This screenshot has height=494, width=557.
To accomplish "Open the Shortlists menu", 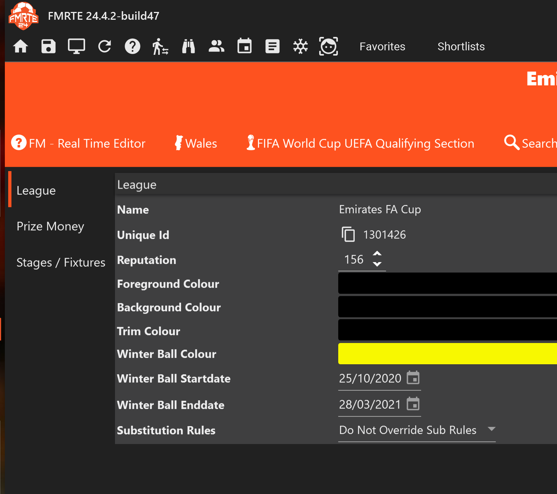I will point(461,47).
